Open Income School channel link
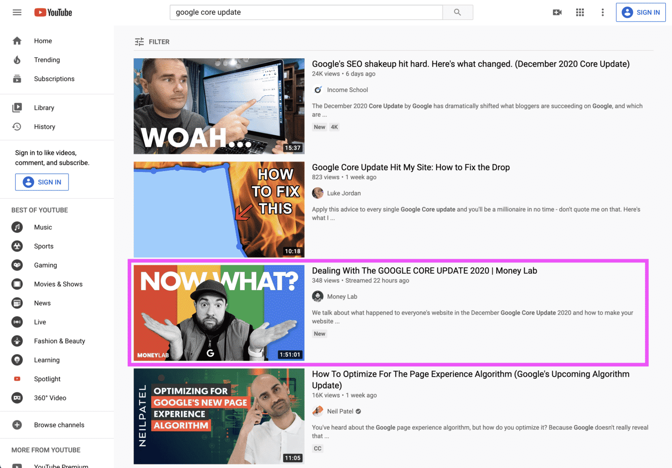Viewport: 672px width, 468px height. pyautogui.click(x=348, y=90)
